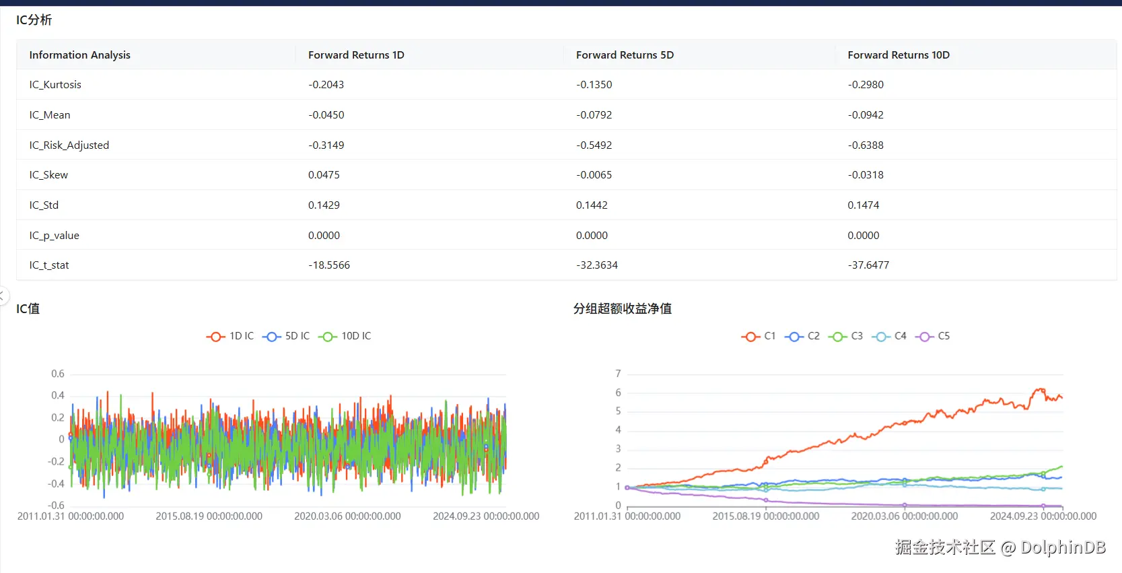Click the IC_Risk_Adjusted row label
The height and width of the screenshot is (573, 1122).
(x=69, y=145)
